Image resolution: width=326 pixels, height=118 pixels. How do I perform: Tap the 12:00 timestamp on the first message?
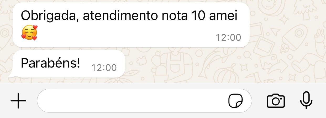[x=228, y=38]
